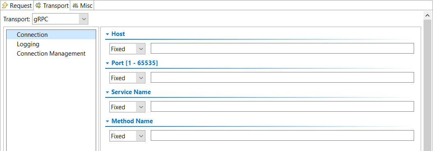
Task: Click into the Host text field
Action: point(282,48)
